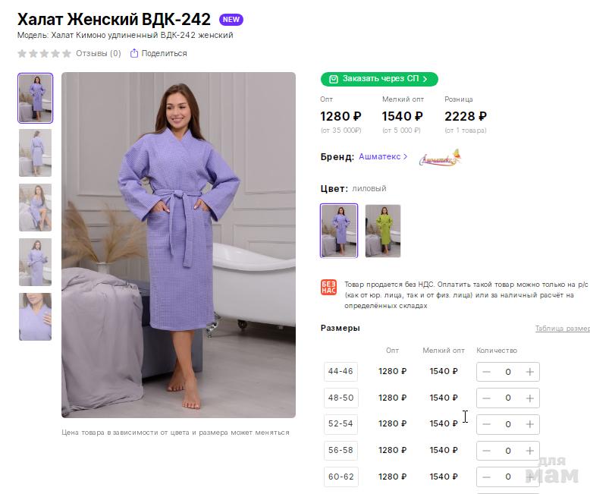590x494 pixels.
Task: Select the lilac robe color swatch
Action: tap(339, 231)
